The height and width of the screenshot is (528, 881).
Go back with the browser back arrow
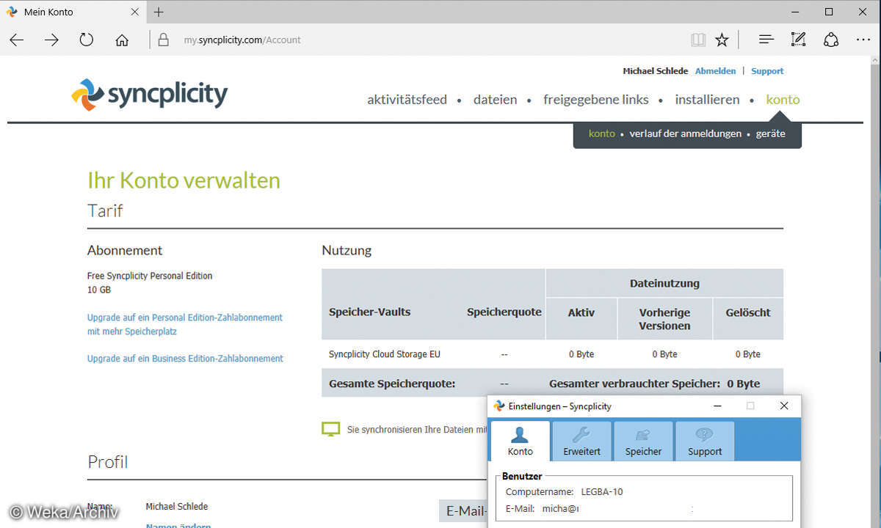point(17,40)
